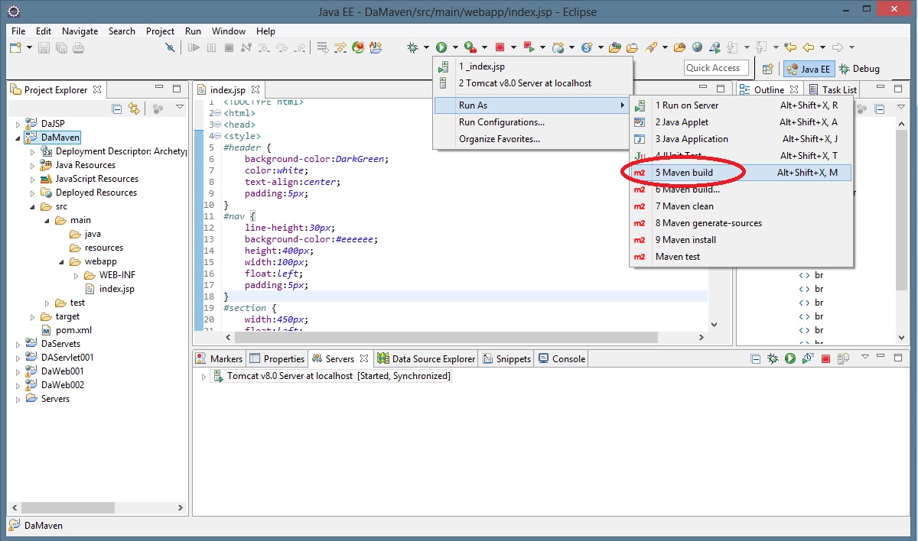Toggle Link with Editor in Project Explorer

tap(134, 109)
